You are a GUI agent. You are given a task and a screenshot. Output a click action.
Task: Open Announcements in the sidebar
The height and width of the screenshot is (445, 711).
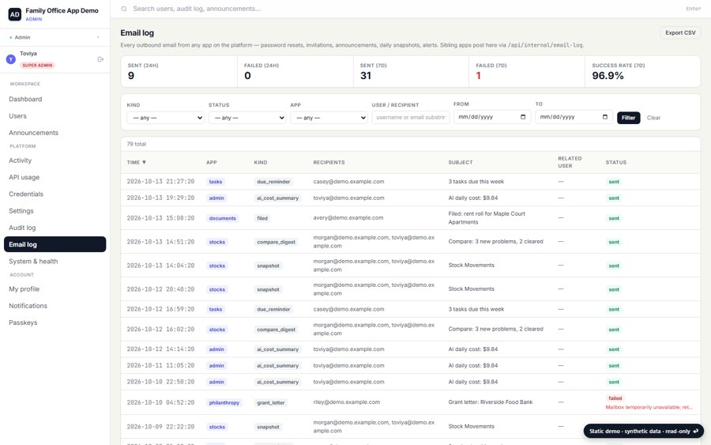55,133
